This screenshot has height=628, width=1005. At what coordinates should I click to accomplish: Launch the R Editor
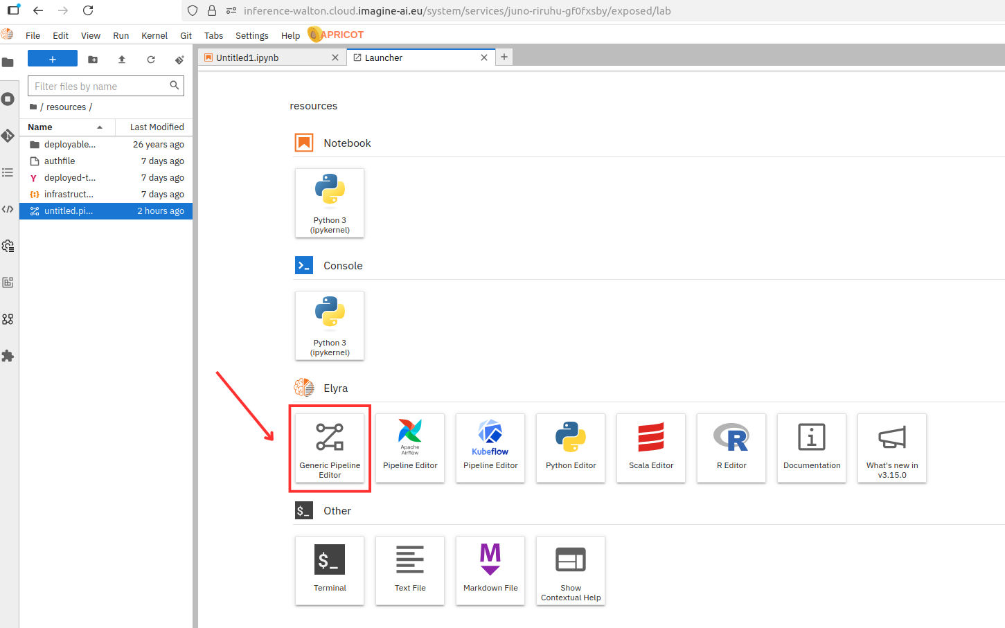coord(731,447)
